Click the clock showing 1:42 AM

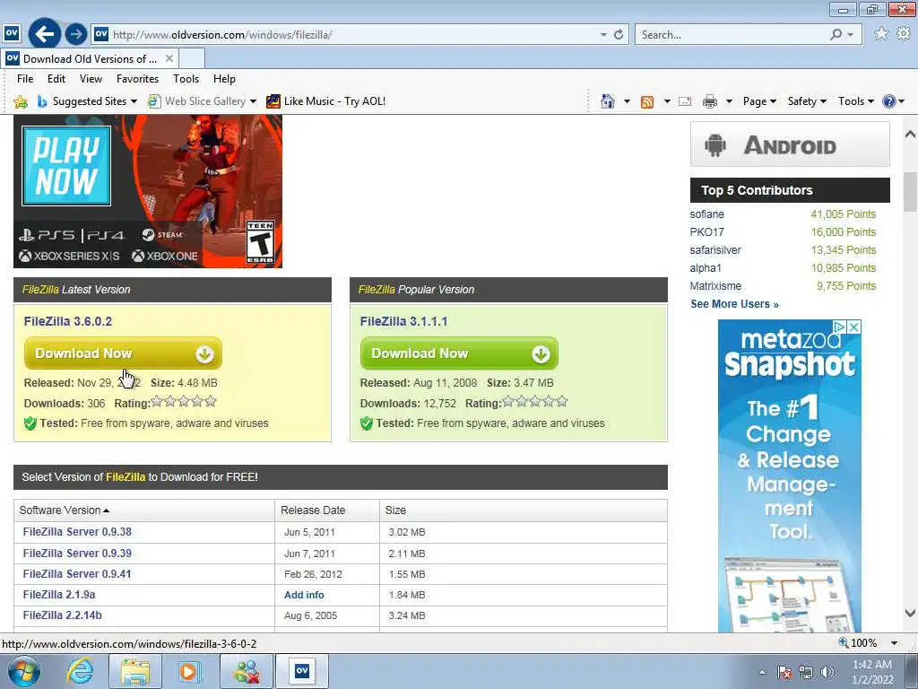(x=872, y=665)
